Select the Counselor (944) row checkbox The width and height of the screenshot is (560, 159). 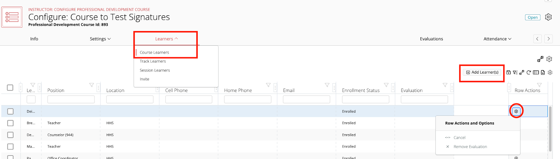point(10,135)
